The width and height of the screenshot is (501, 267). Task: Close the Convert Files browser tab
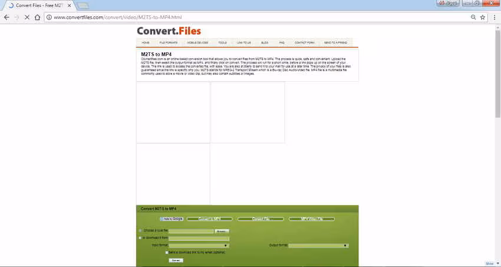click(x=70, y=5)
